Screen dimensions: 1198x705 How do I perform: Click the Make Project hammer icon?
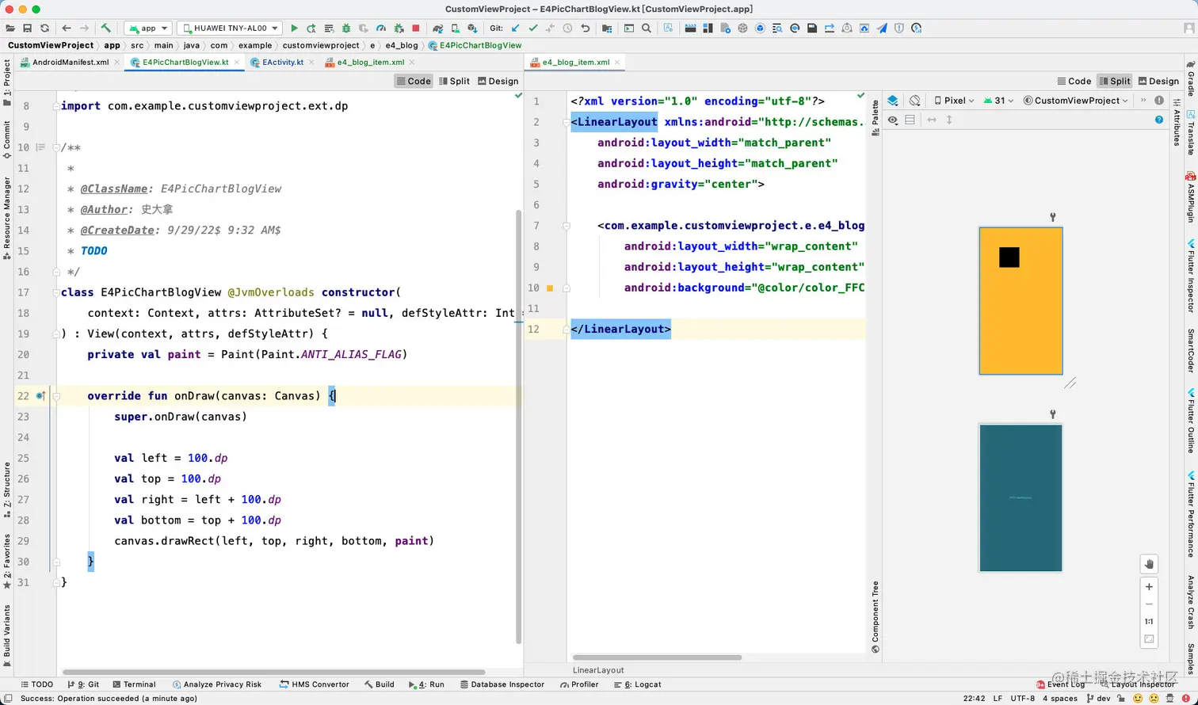coord(105,29)
